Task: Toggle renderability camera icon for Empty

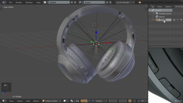Action: pos(181,20)
